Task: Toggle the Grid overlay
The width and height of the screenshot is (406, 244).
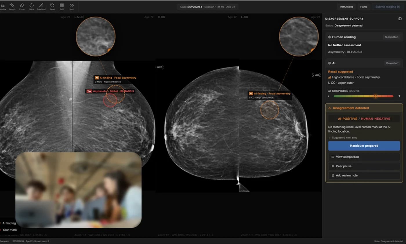Action: 62,7
